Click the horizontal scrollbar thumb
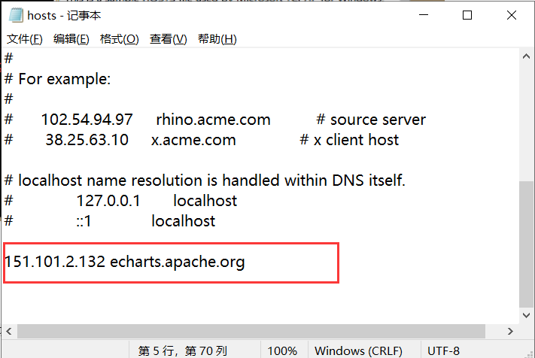Screen dimensions: 535x358 [x=251, y=331]
